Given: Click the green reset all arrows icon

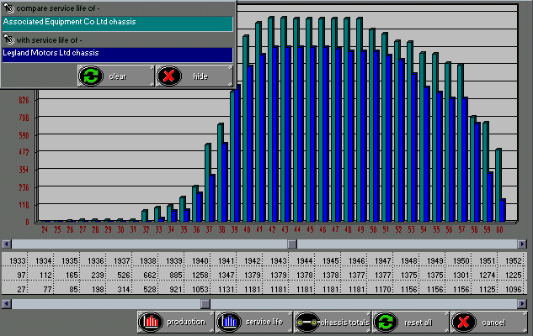Looking at the screenshot, I should pyautogui.click(x=385, y=322).
